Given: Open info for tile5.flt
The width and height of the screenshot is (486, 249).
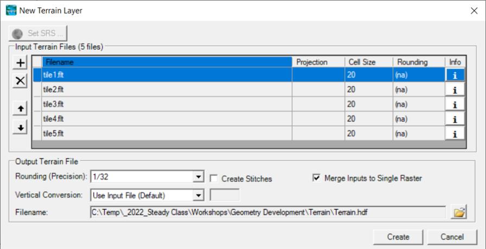Looking at the screenshot, I should 455,133.
